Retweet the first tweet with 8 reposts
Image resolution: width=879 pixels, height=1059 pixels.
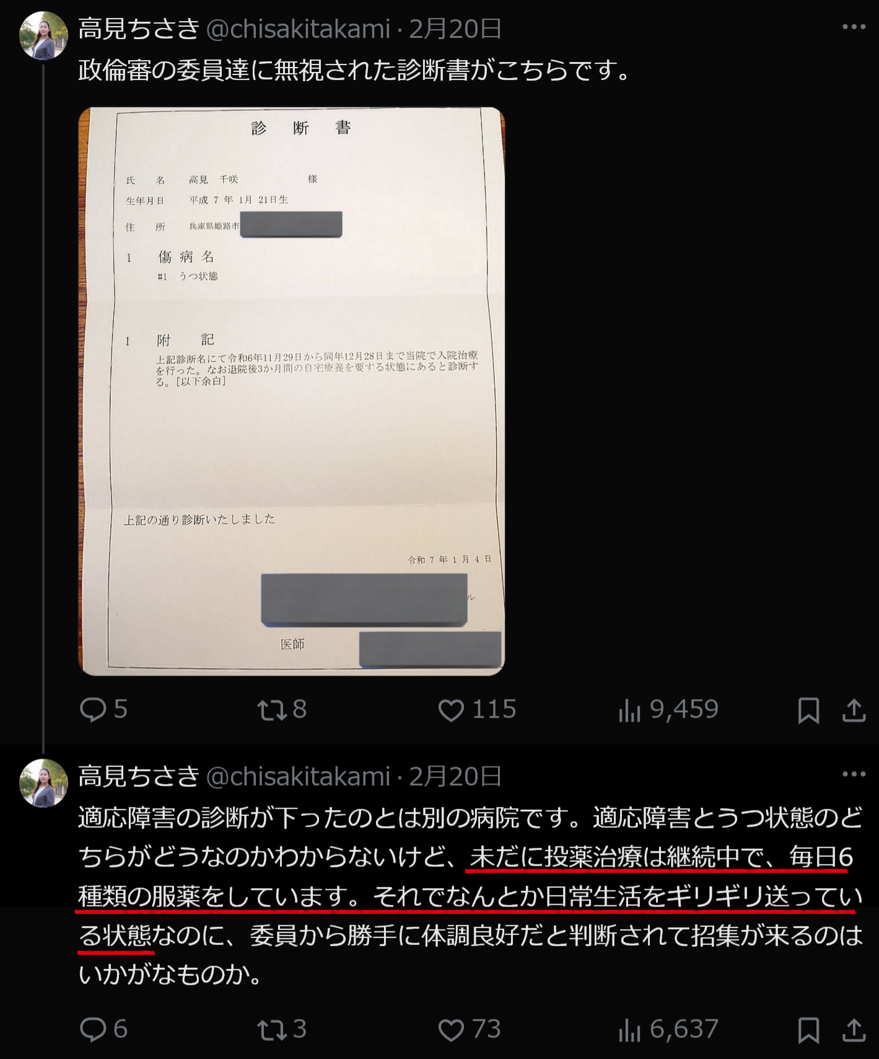[282, 710]
